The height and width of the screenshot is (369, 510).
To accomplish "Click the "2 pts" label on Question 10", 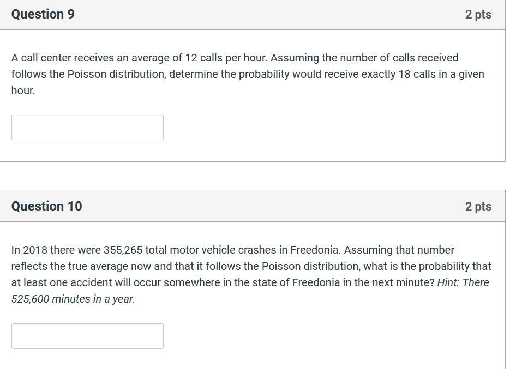I will [x=478, y=206].
